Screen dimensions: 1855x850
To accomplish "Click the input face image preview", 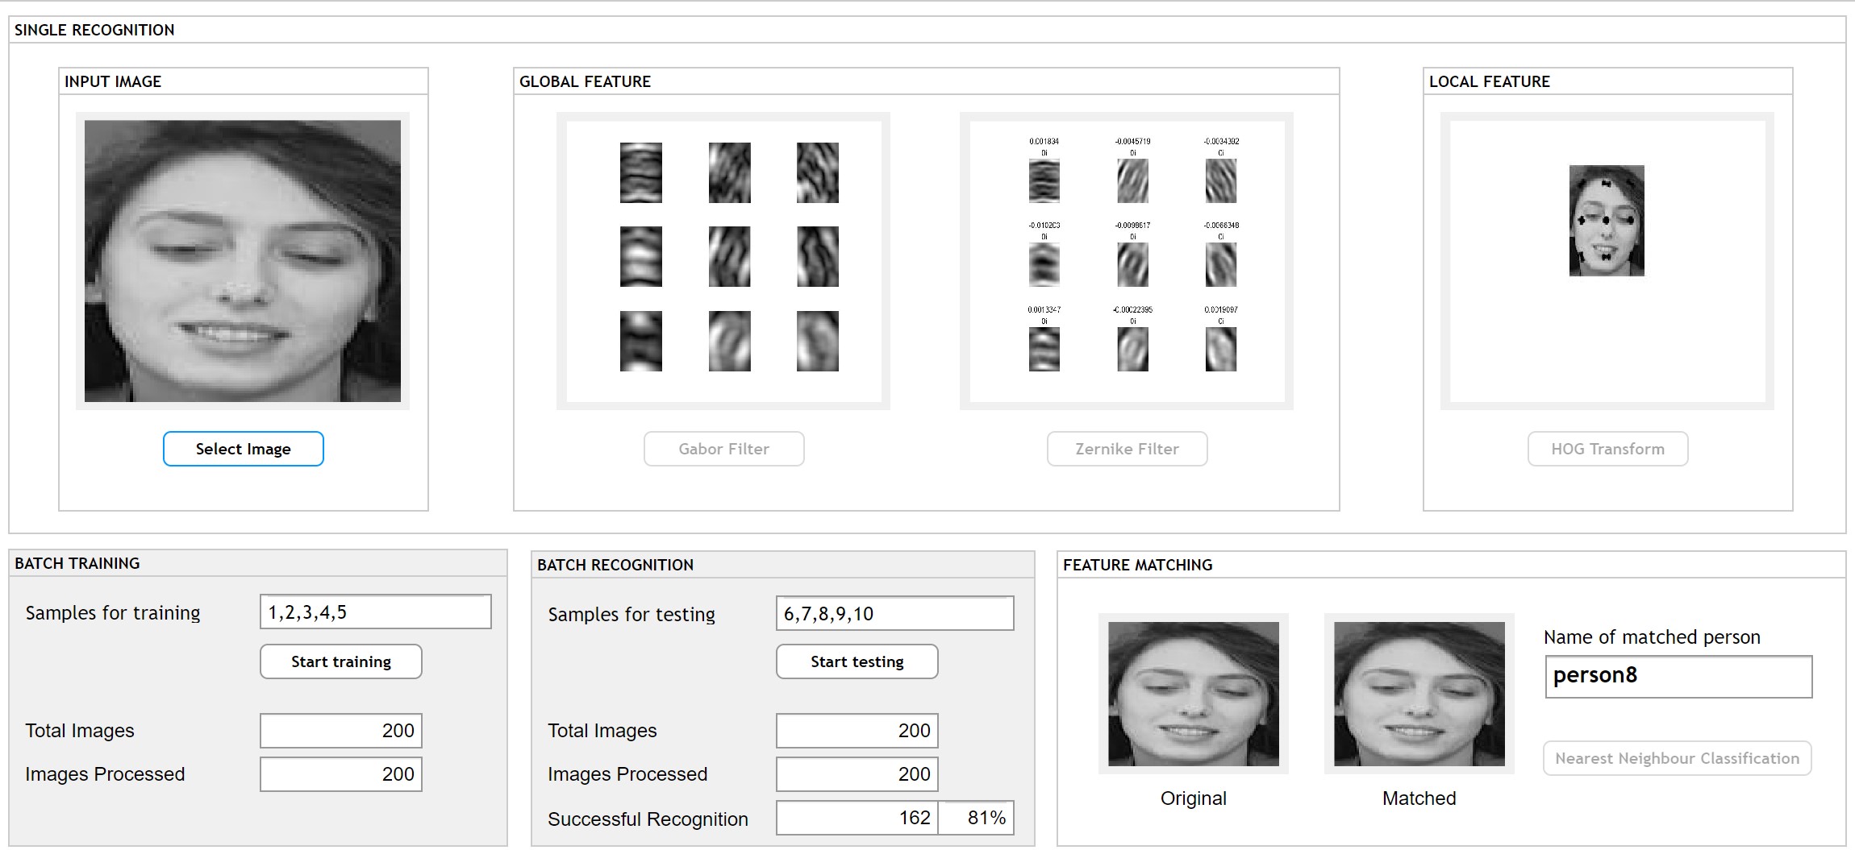I will pyautogui.click(x=243, y=261).
